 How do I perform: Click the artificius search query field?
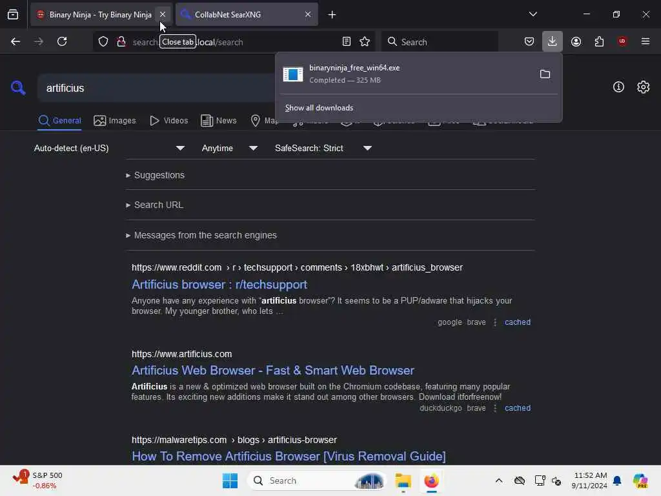click(x=156, y=88)
